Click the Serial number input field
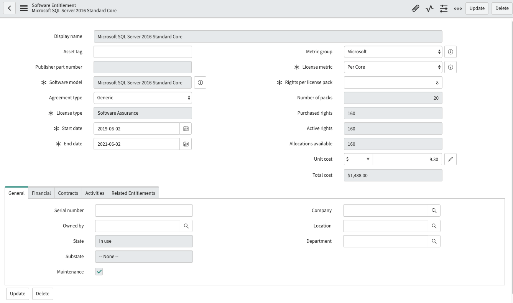Image resolution: width=513 pixels, height=303 pixels. coord(144,211)
